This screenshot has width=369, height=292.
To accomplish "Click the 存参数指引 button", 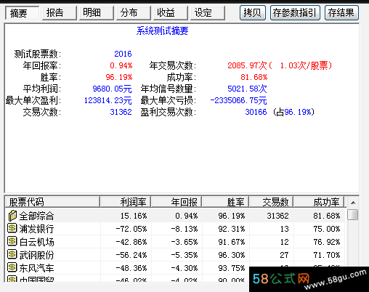I will [295, 13].
